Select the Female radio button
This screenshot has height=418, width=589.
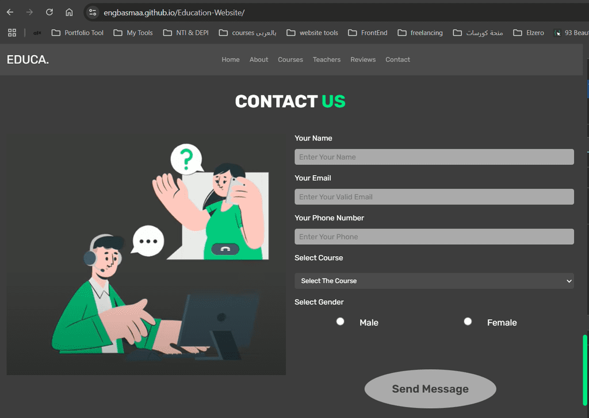[x=468, y=322]
